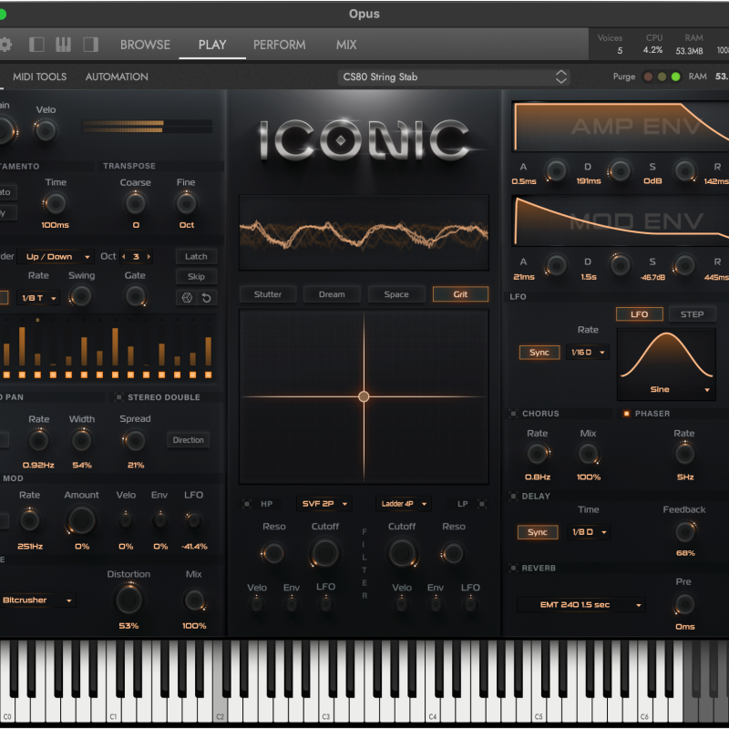Switch to the PERFORM tab
This screenshot has width=729, height=729.
pos(280,45)
